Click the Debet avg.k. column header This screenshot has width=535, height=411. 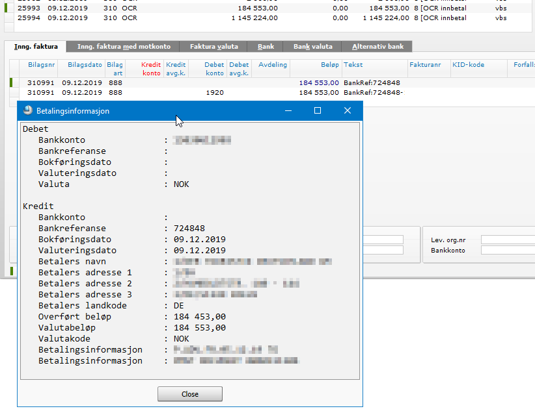tap(239, 68)
